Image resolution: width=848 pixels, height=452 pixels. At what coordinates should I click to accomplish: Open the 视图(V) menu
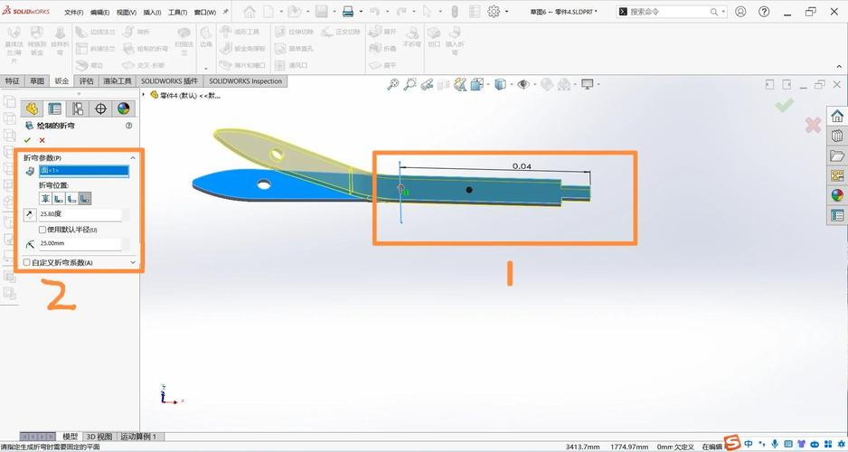click(126, 12)
